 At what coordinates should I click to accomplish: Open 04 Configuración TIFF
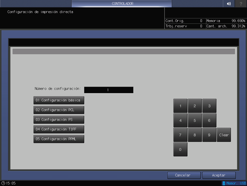(59, 129)
